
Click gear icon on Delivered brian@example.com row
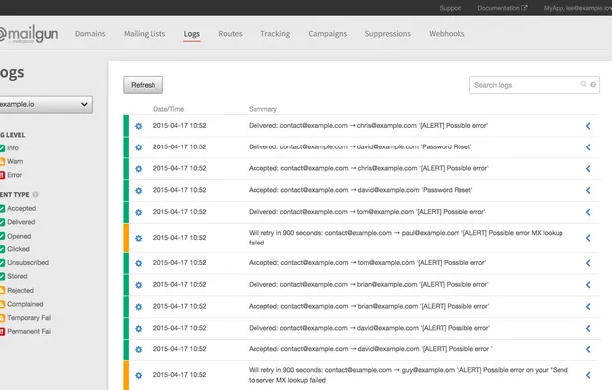click(139, 285)
